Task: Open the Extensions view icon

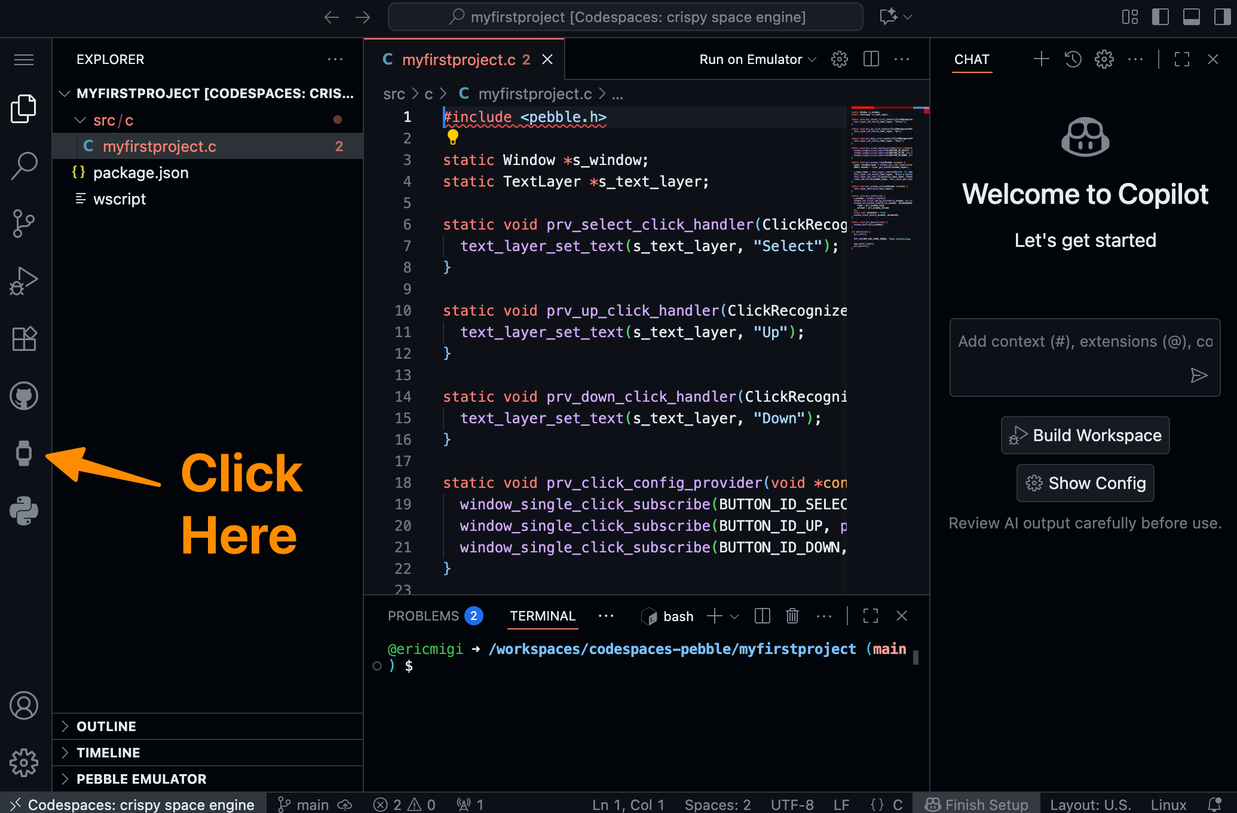Action: (x=24, y=339)
